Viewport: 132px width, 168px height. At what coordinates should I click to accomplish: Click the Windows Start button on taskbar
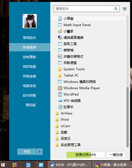(x=3, y=165)
